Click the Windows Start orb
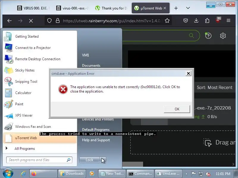 pos(8,173)
